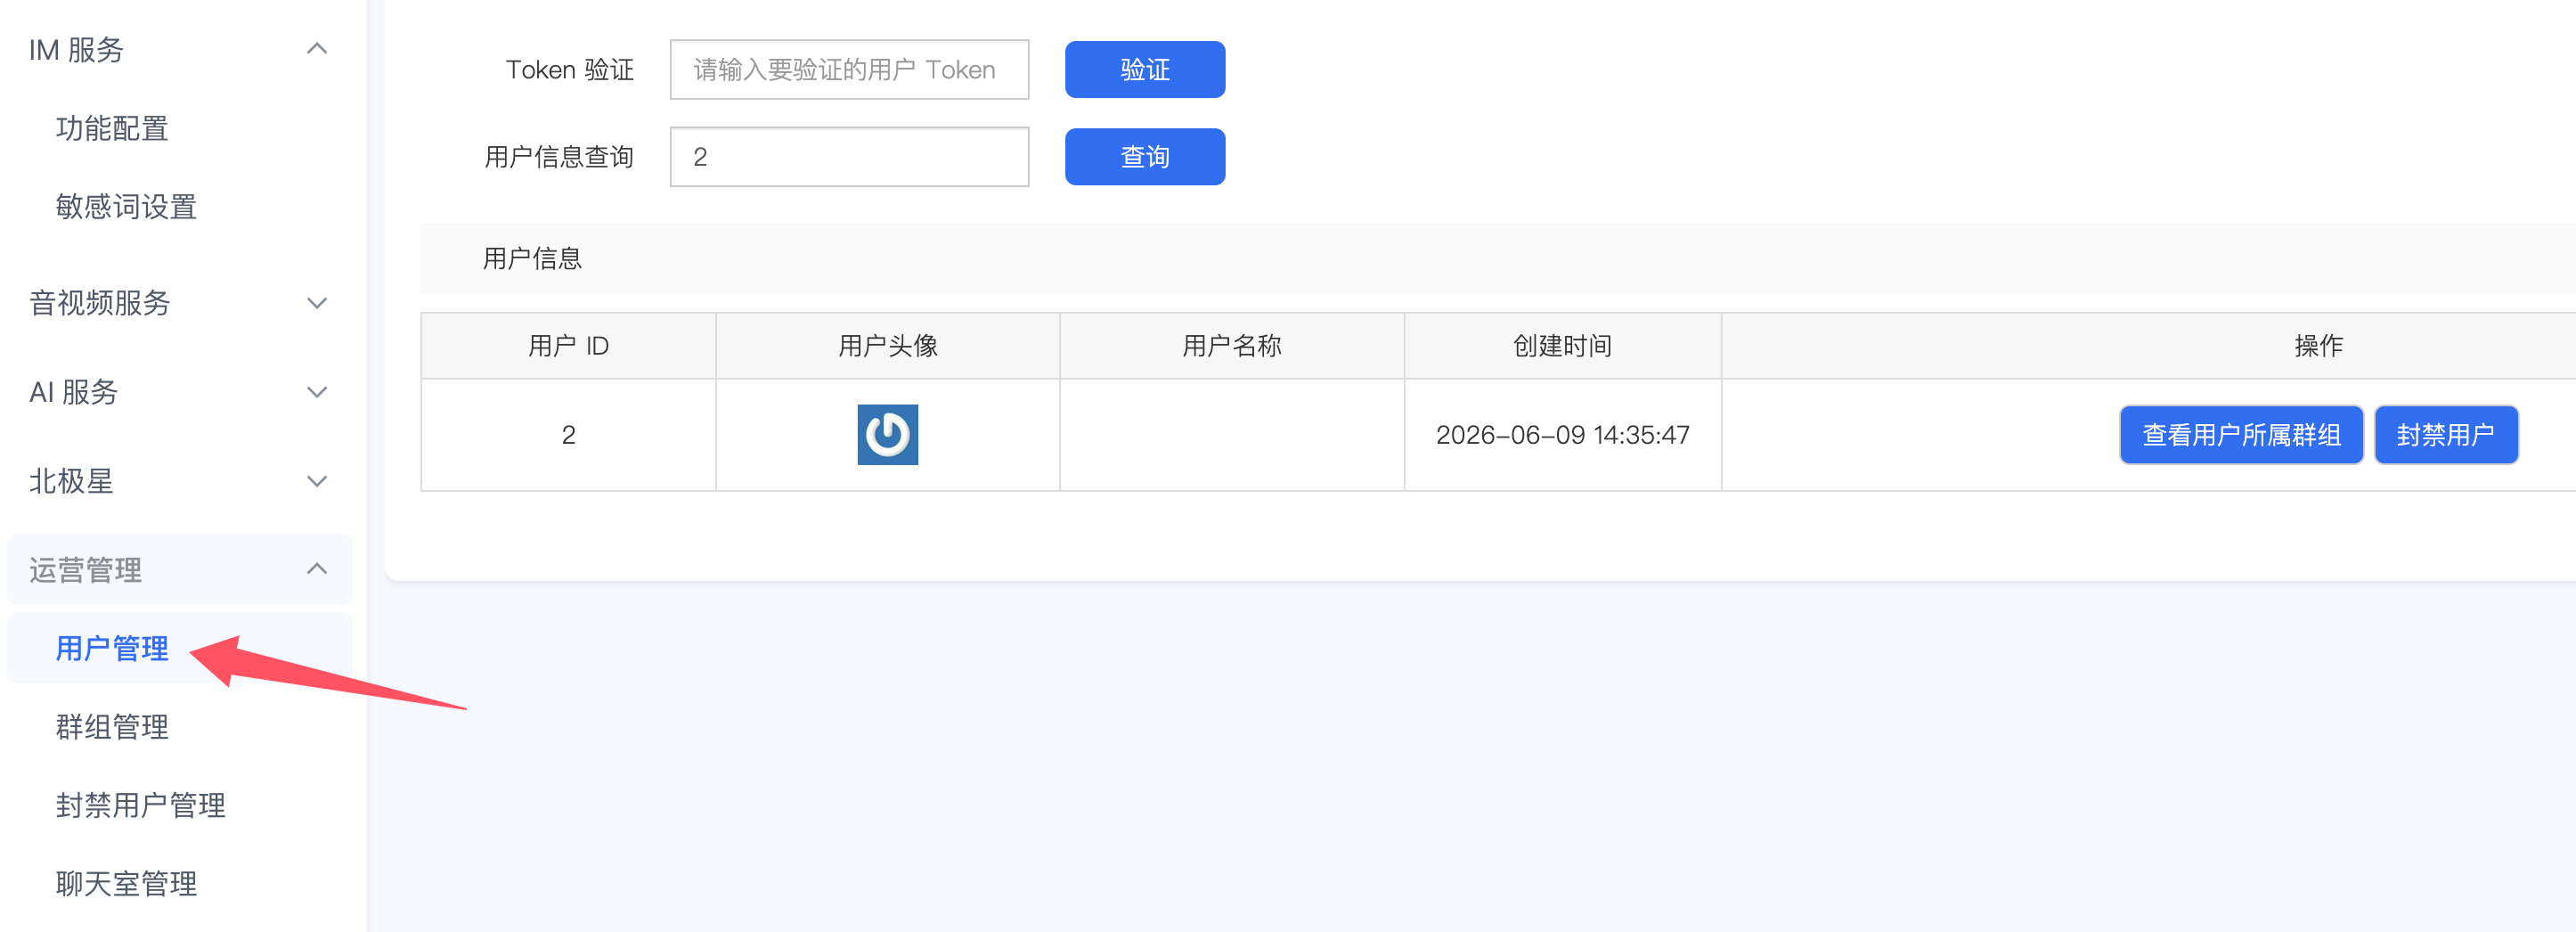Viewport: 2576px width, 932px height.
Task: Collapse the 运营管理 chevron
Action: coord(317,569)
